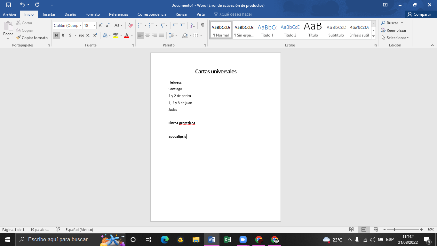Clear all formatting eraser icon
Viewport: 437px width, 246px height.
pyautogui.click(x=131, y=25)
